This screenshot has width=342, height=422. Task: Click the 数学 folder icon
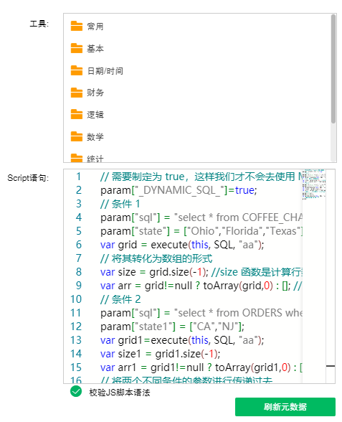click(x=76, y=136)
